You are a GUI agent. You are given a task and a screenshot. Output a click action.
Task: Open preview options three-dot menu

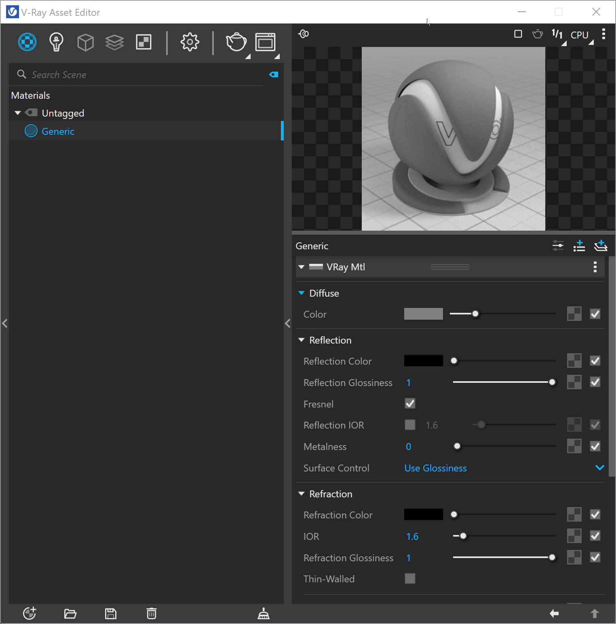[603, 34]
